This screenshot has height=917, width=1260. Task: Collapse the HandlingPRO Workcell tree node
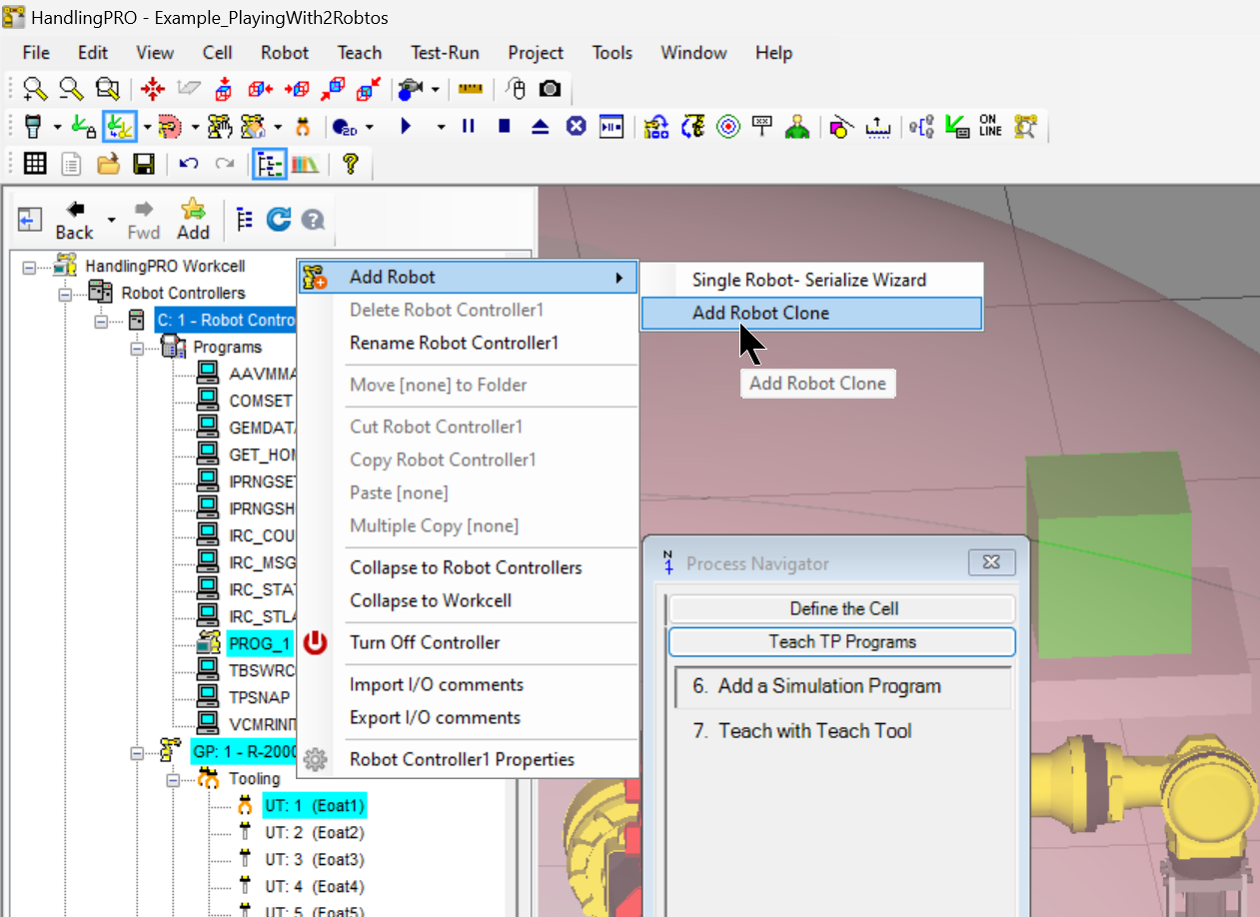click(28, 267)
